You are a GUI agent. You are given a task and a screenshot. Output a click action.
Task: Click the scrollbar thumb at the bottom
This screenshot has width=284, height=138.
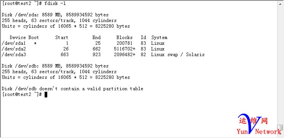click(280, 127)
